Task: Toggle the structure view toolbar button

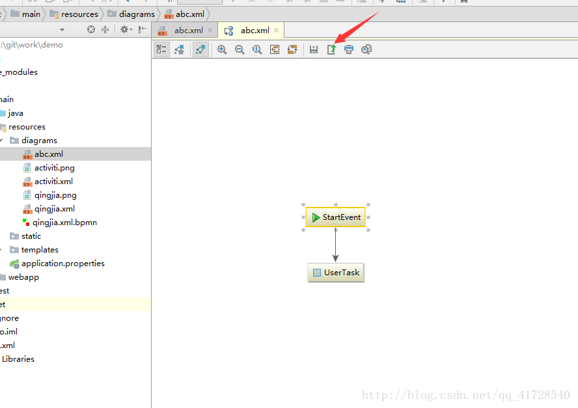Action: coord(161,49)
